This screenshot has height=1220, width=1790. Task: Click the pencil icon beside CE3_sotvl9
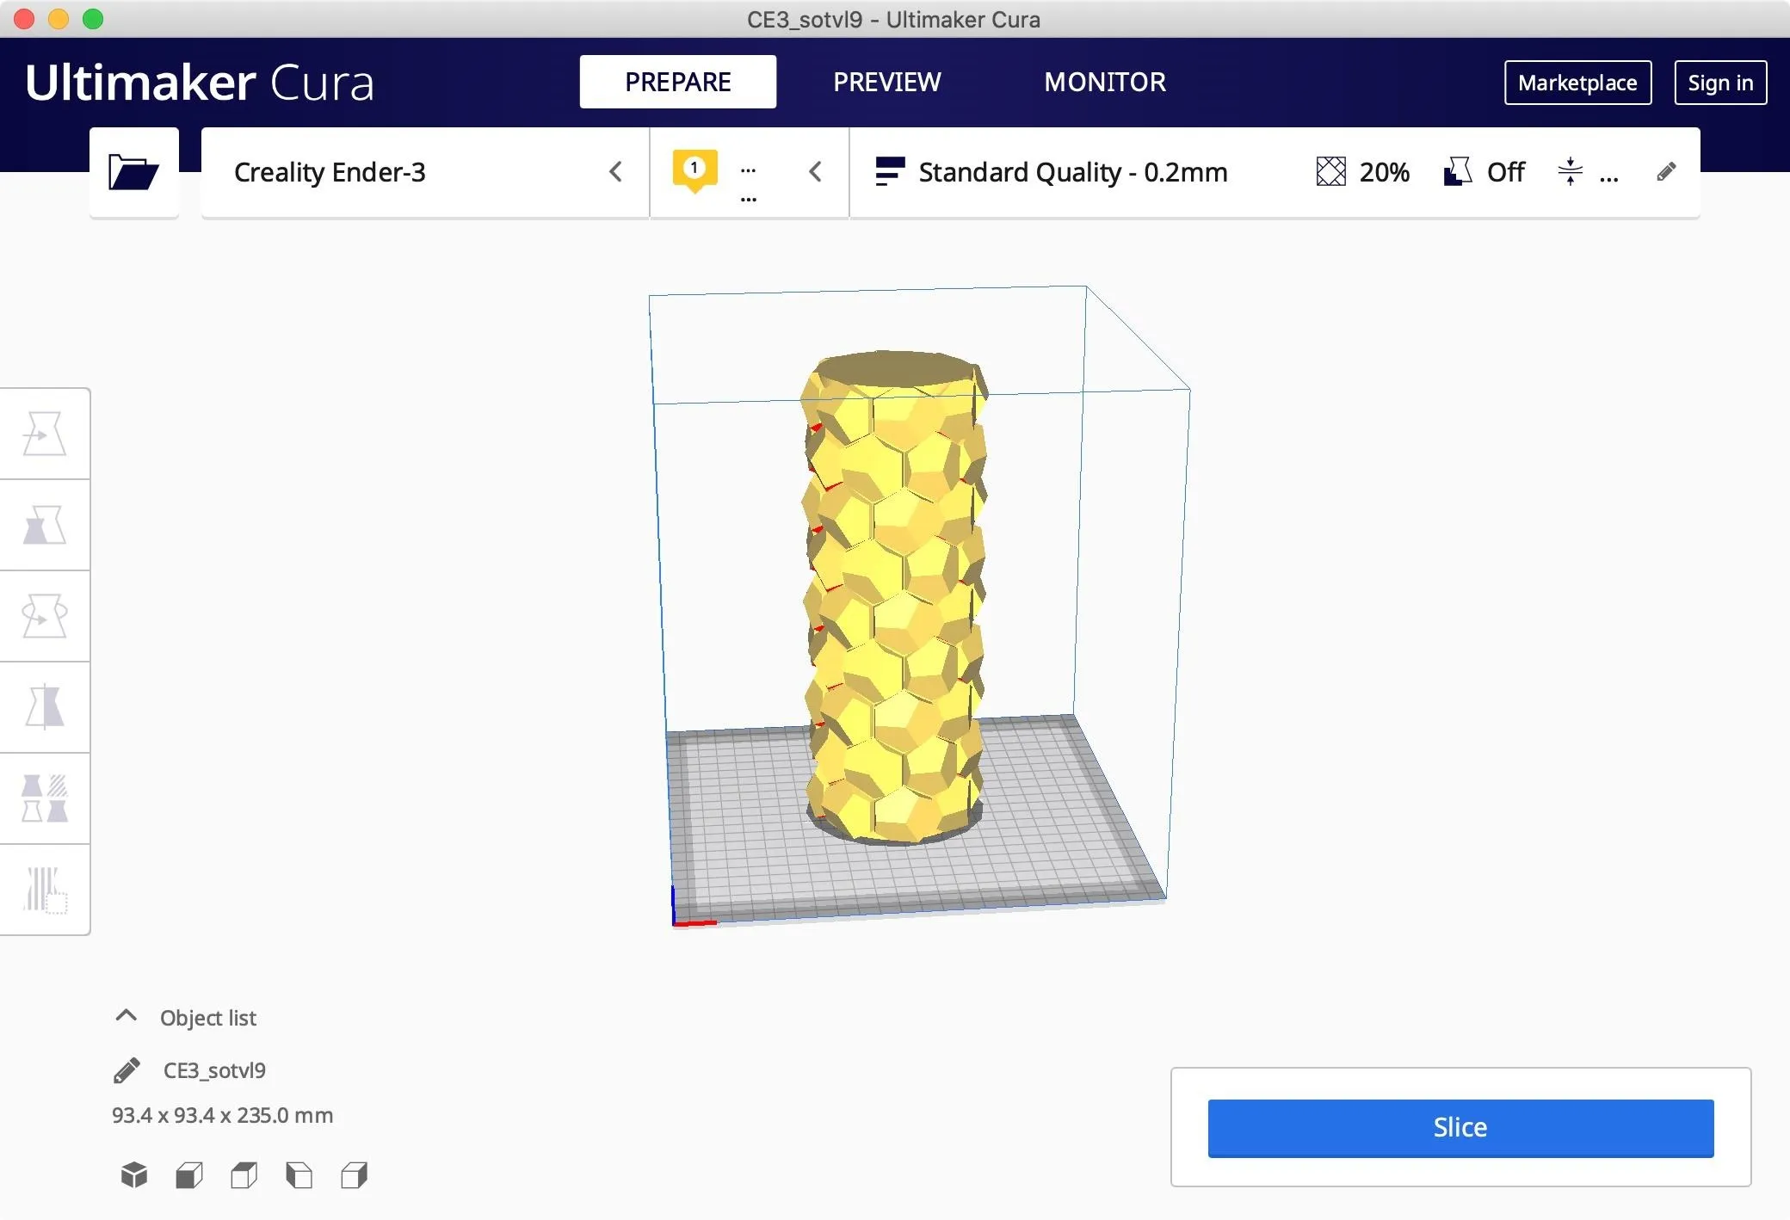click(x=127, y=1070)
